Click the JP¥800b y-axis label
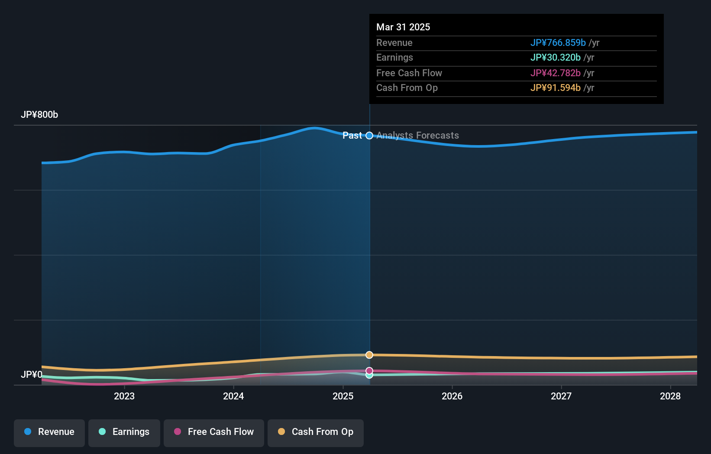 pos(39,115)
